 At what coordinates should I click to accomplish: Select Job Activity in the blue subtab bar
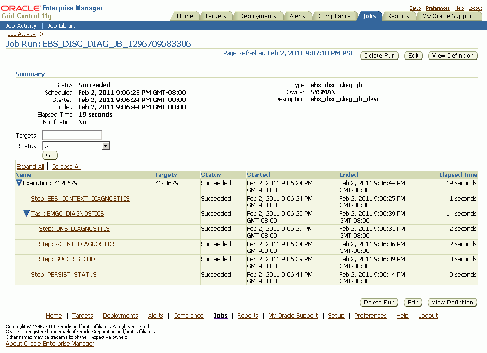pyautogui.click(x=21, y=26)
